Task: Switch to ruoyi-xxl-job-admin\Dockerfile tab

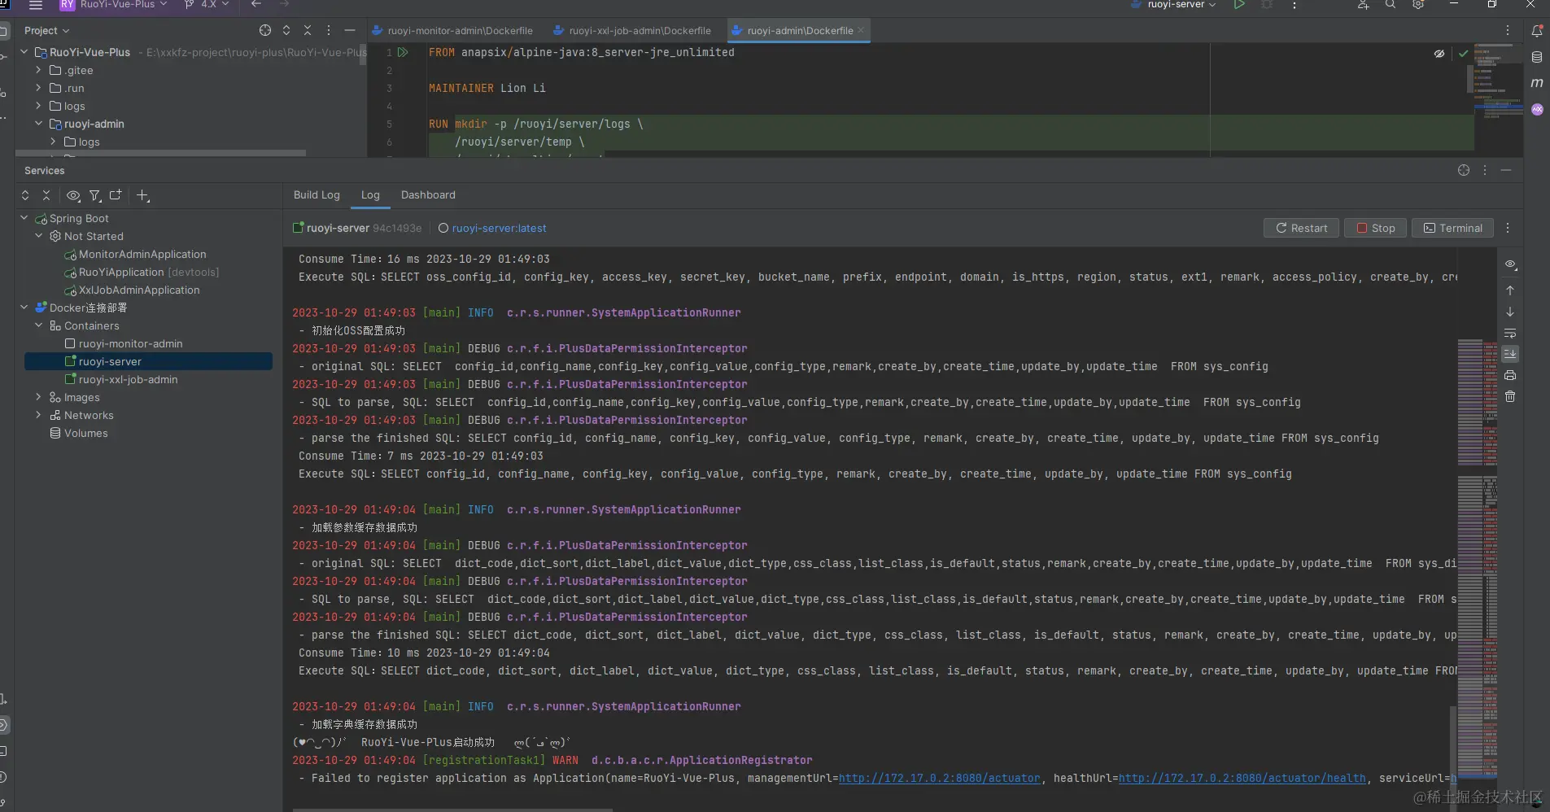Action: (632, 31)
